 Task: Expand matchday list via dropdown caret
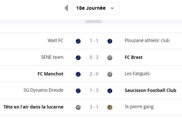click(112, 8)
